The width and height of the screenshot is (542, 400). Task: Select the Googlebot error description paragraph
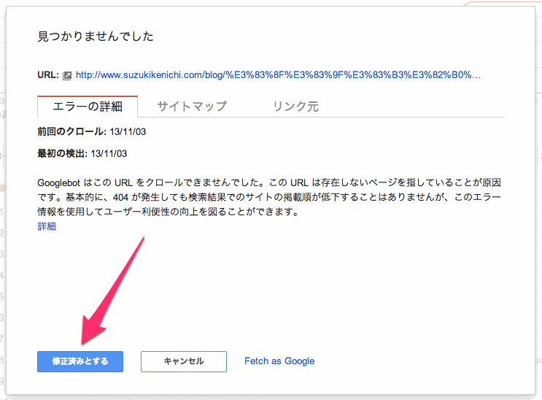click(269, 197)
